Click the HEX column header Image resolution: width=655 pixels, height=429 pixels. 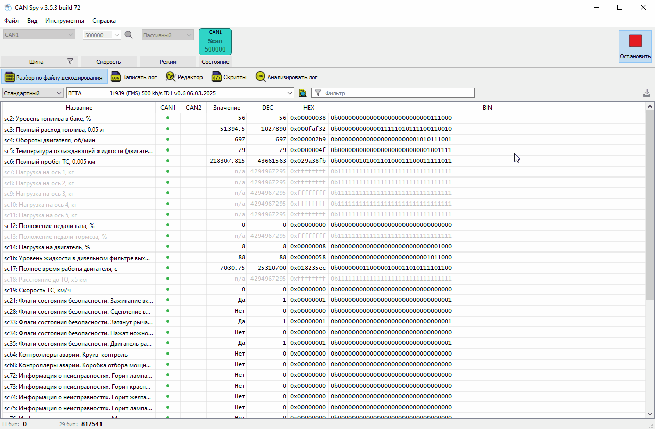pos(309,108)
